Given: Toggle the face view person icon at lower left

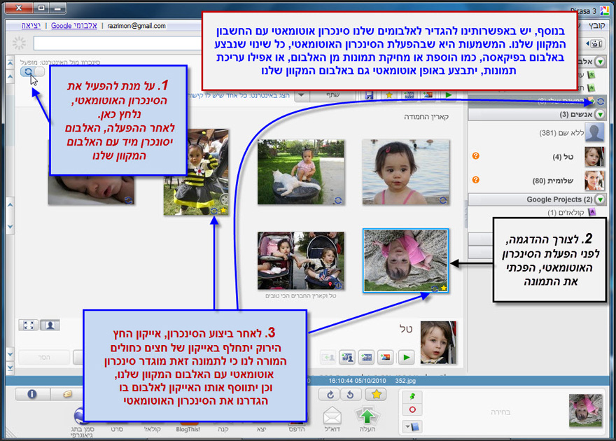Looking at the screenshot, I should (50, 325).
